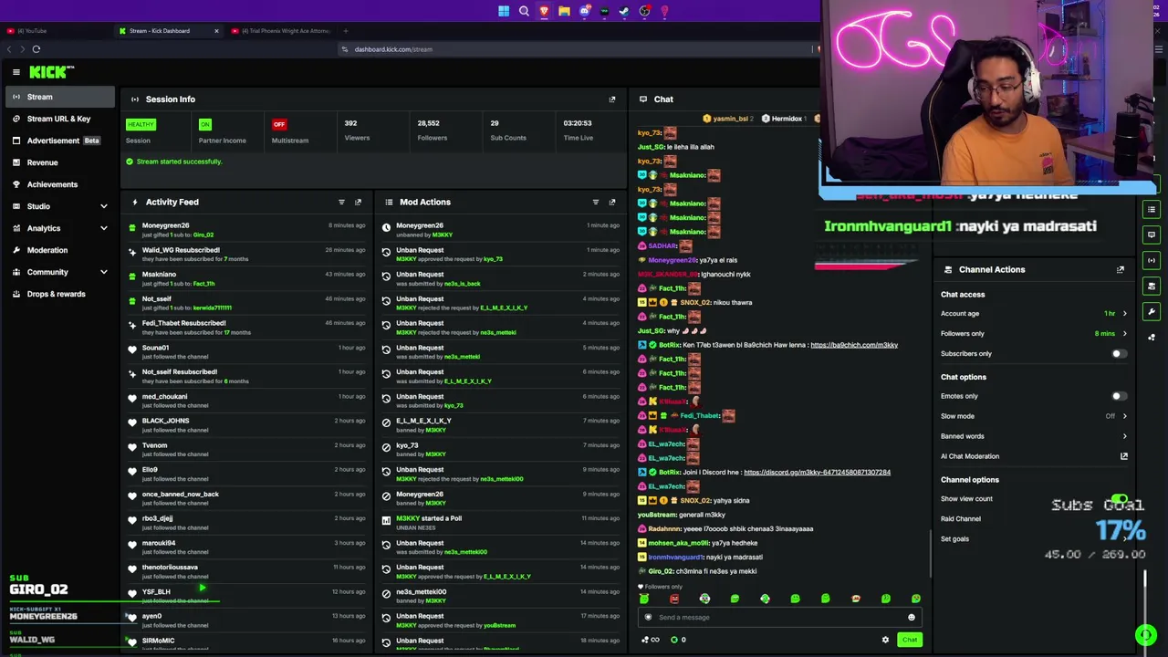Expand the Community sidebar section

click(103, 272)
